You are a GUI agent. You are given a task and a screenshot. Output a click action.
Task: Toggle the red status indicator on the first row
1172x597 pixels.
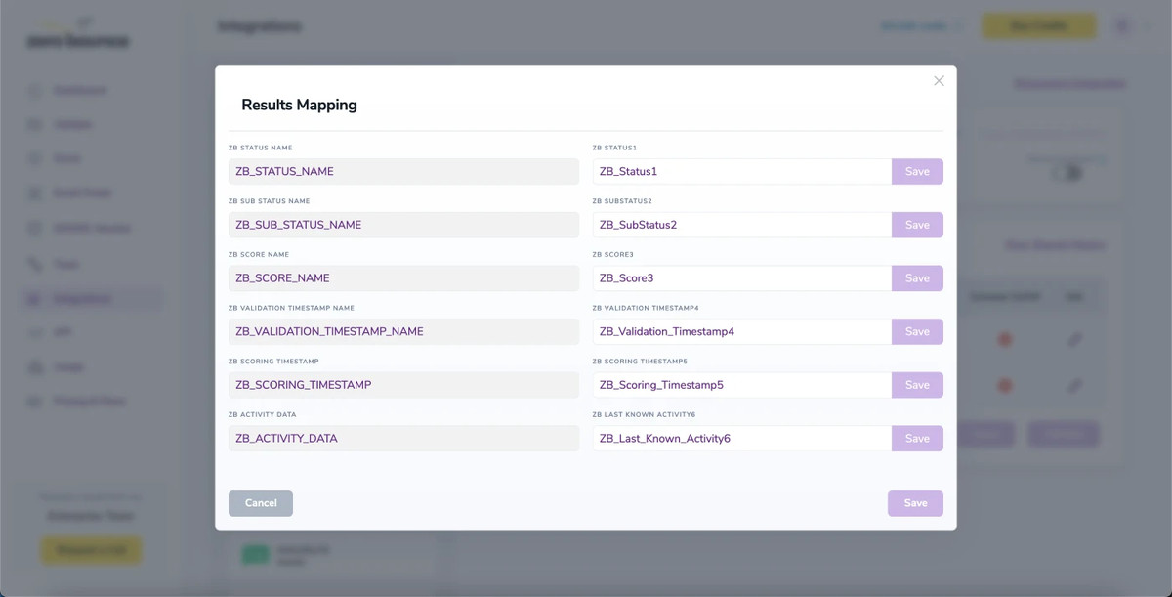[1006, 340]
